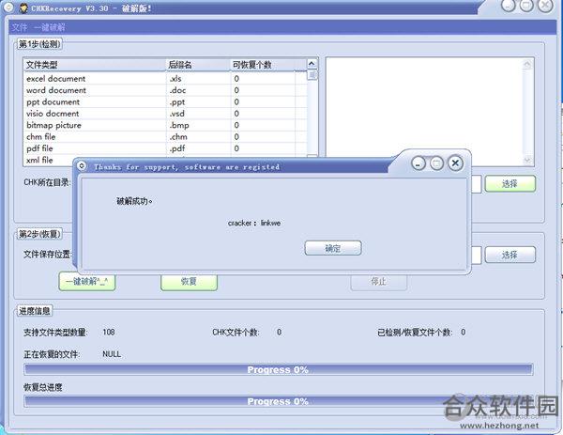The image size is (563, 435).
Task: Maximize the CHKRecovery main window
Action: 526,5
